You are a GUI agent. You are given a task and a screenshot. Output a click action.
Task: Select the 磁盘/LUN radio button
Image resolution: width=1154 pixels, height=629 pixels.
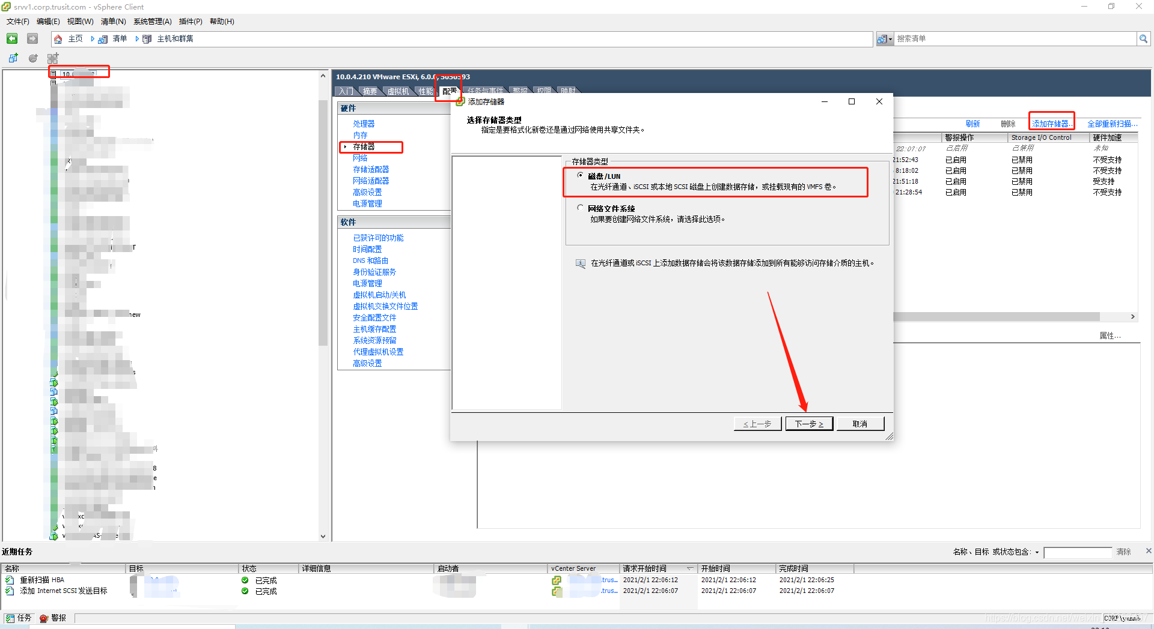pyautogui.click(x=580, y=175)
